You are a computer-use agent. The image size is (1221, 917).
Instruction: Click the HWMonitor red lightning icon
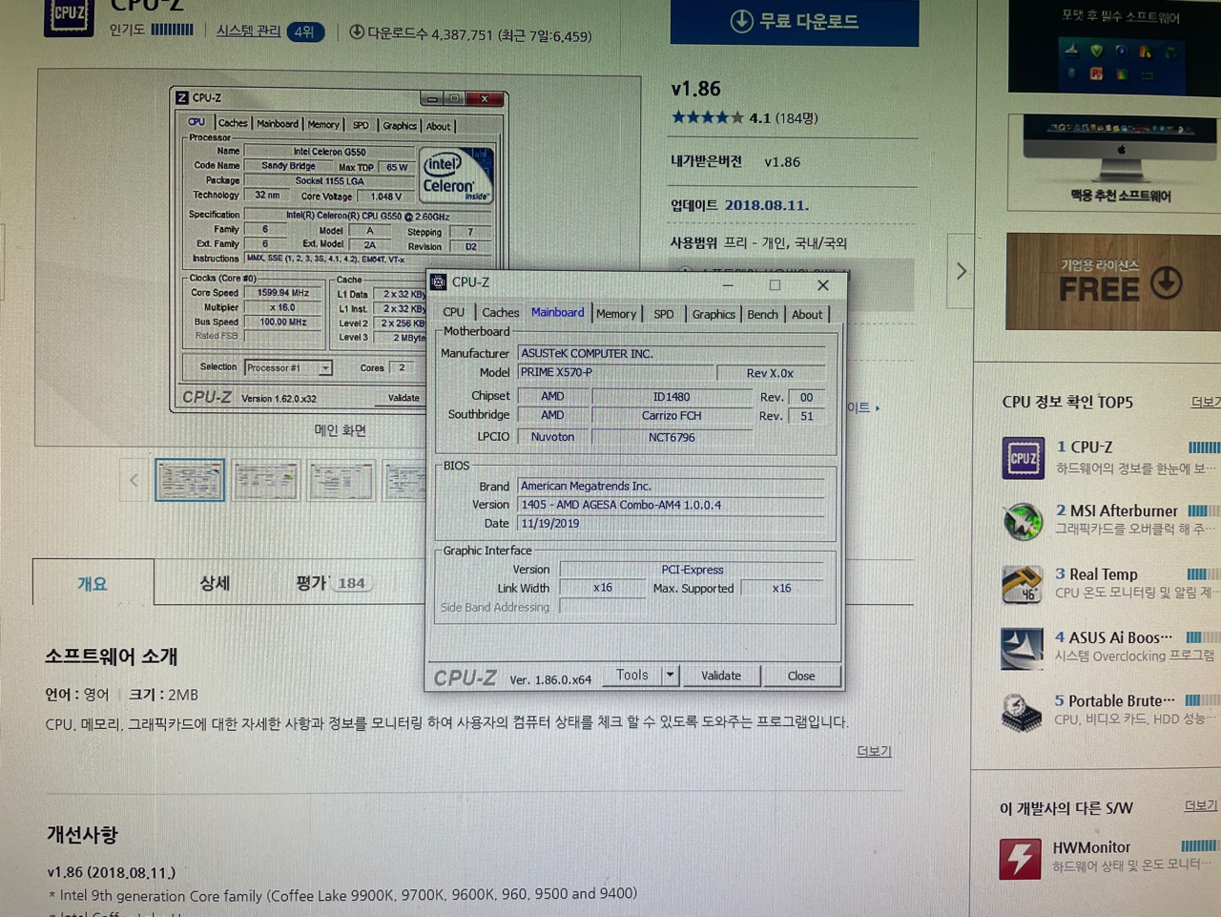coord(1020,858)
